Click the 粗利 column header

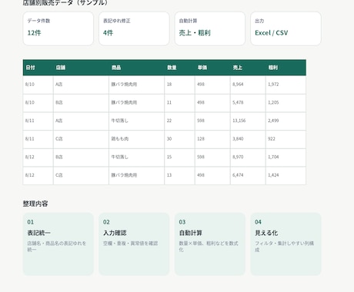(286, 68)
